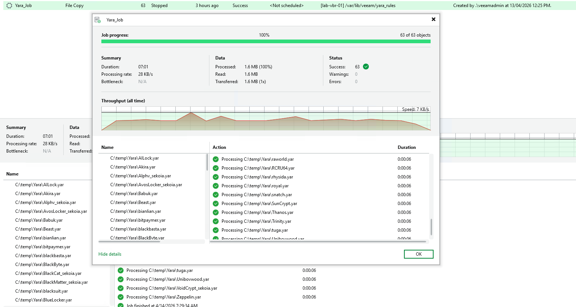Click success icon for raworld.yar processing
The image size is (576, 307).
coord(216,159)
